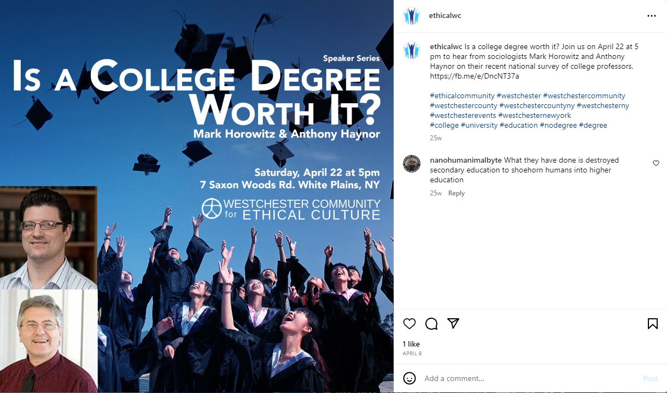Viewport: 667px width, 393px height.
Task: Open the ethicalwc username in the post header
Action: click(444, 16)
